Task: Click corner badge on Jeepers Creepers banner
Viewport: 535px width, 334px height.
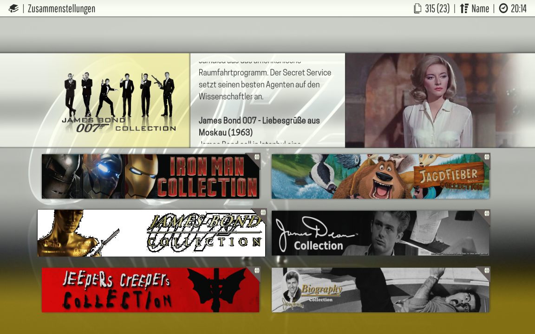Action: 255,272
